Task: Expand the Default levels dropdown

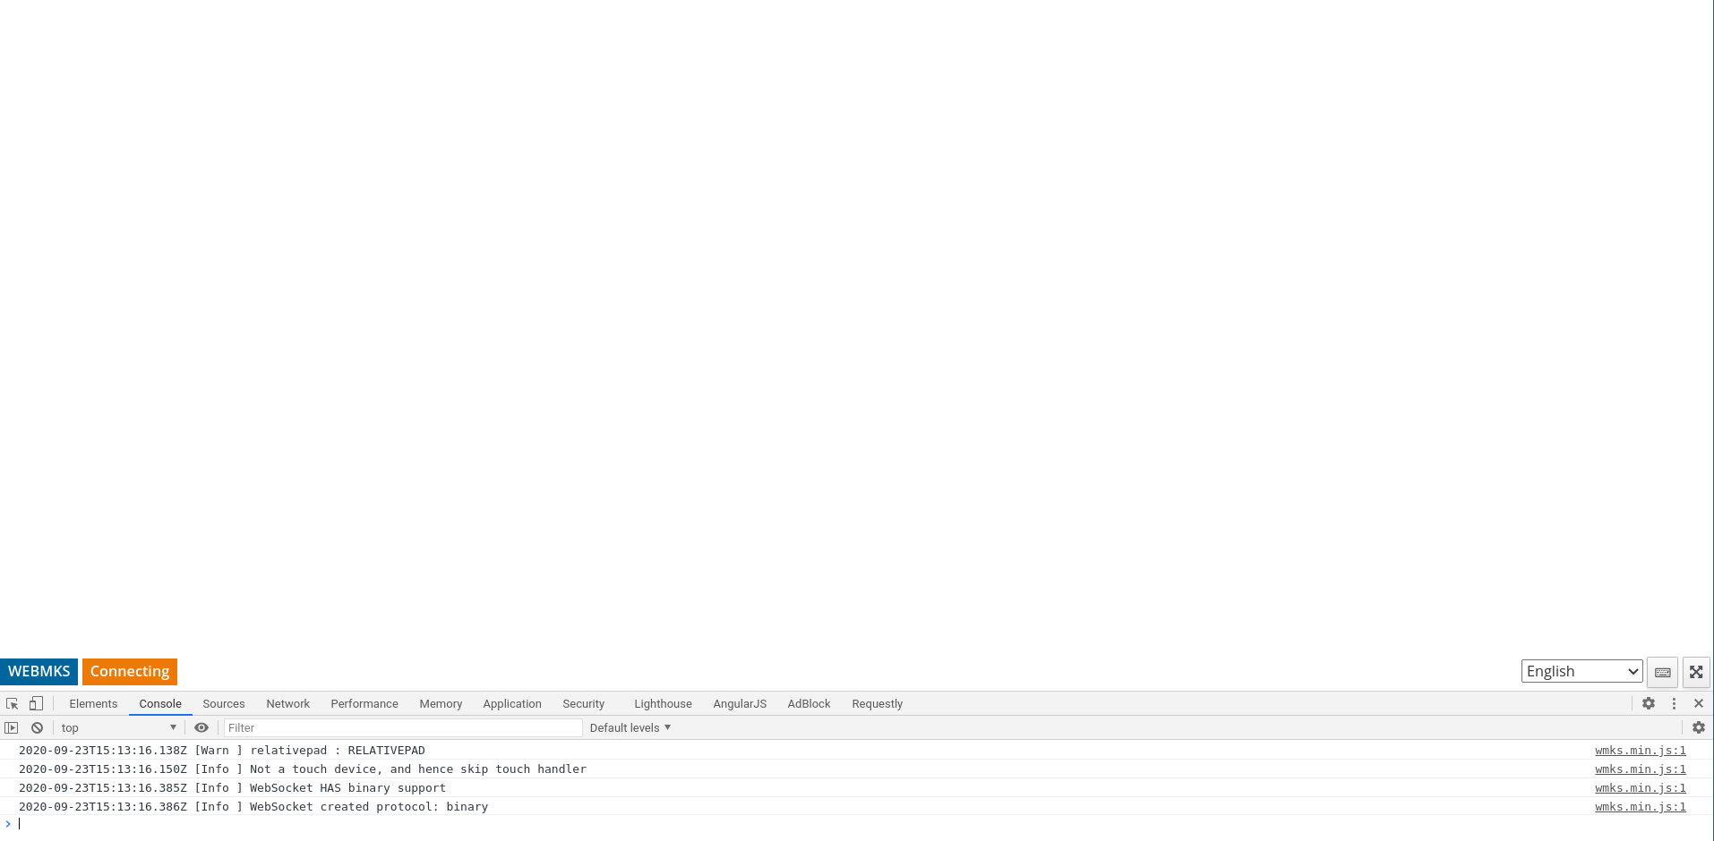Action: click(630, 728)
